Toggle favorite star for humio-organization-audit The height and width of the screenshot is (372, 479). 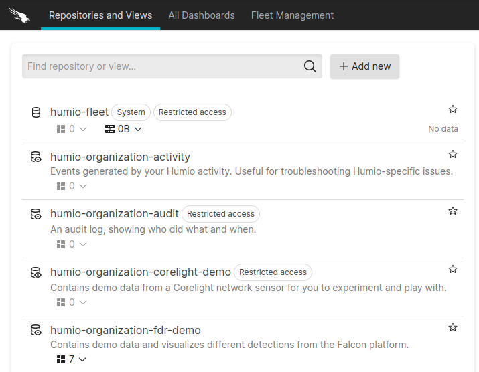[x=453, y=211]
